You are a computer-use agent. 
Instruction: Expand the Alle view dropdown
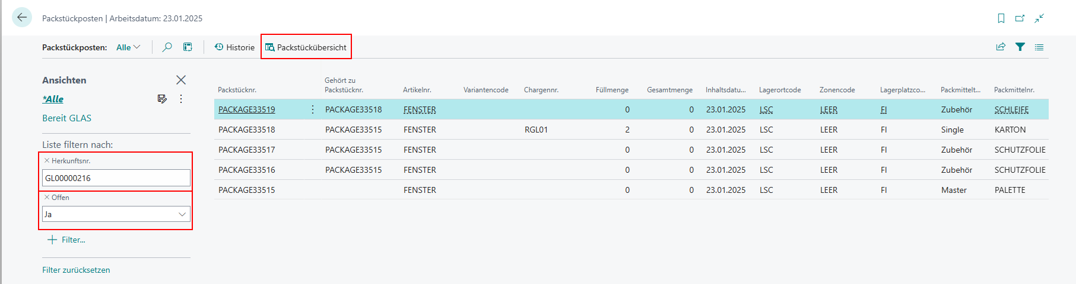[128, 47]
